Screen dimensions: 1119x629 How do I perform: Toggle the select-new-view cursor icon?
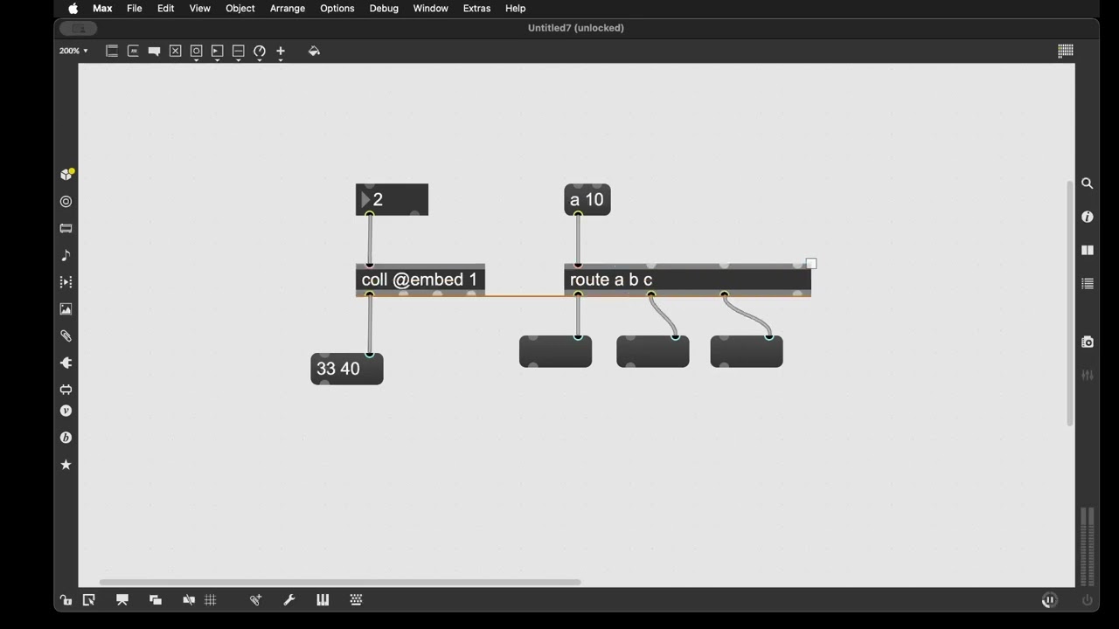click(88, 600)
